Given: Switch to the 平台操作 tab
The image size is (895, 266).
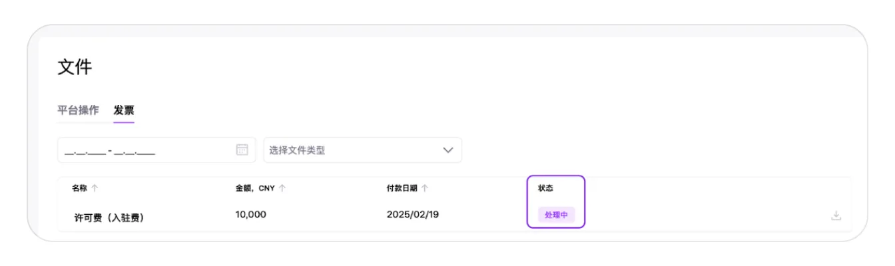Looking at the screenshot, I should 78,110.
